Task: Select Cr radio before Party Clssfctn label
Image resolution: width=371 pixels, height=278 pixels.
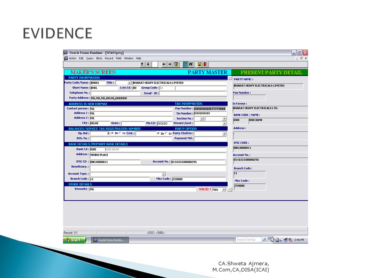Action: (166, 134)
